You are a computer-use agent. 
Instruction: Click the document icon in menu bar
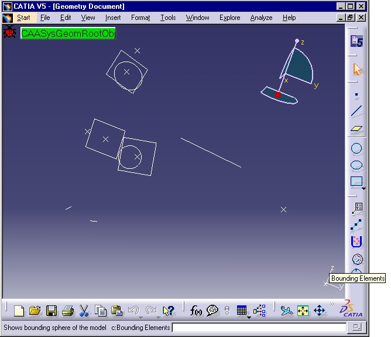(8, 18)
